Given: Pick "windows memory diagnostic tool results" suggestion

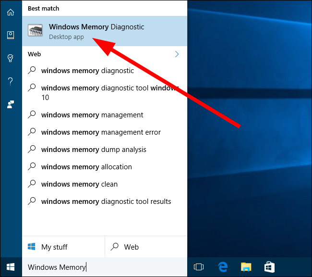Looking at the screenshot, I should coord(105,201).
